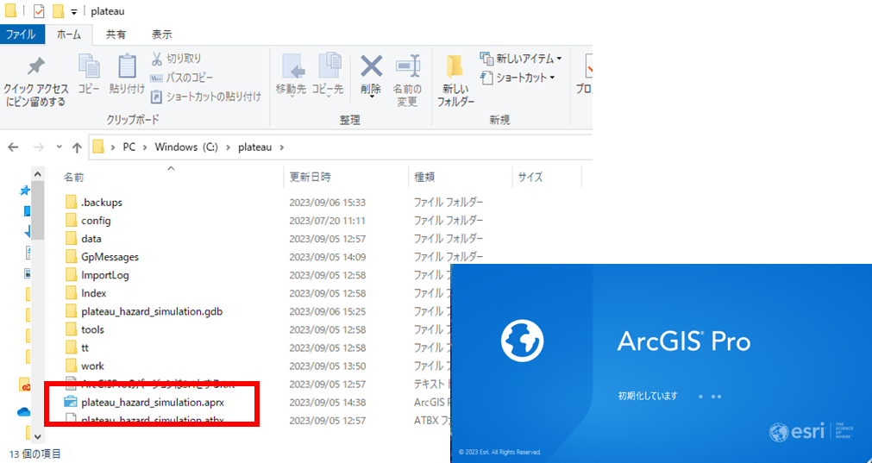Click the Creative Cloud icon in navigation pane
This screenshot has height=463, width=872.
click(x=25, y=384)
